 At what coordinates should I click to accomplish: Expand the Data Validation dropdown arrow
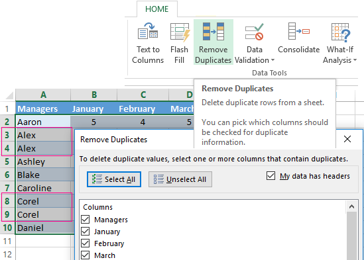pos(273,60)
